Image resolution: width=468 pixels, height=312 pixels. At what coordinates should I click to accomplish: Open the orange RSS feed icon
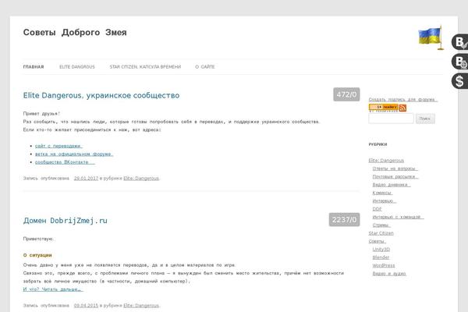pos(402,108)
